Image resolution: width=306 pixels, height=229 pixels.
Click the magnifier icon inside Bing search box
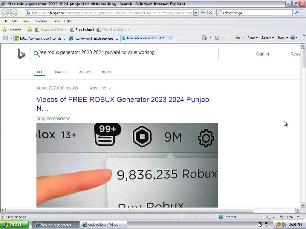coord(36,54)
